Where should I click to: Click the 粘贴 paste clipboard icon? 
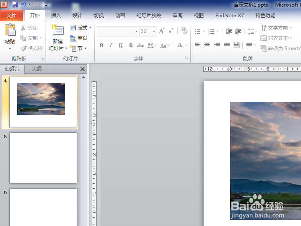pyautogui.click(x=10, y=30)
